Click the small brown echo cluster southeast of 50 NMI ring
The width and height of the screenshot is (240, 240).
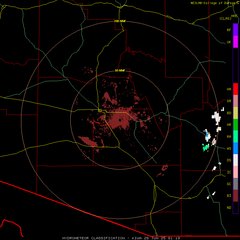[x=165, y=167]
